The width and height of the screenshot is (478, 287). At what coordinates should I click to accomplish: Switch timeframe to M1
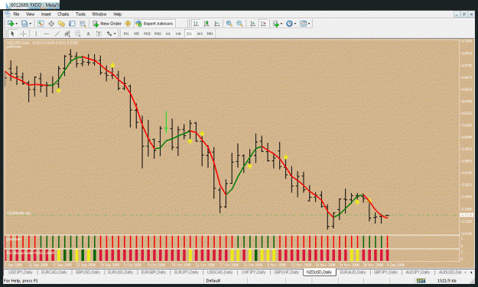coord(126,34)
